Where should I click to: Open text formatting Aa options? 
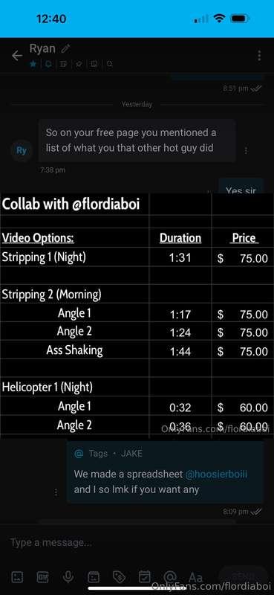[x=195, y=578]
